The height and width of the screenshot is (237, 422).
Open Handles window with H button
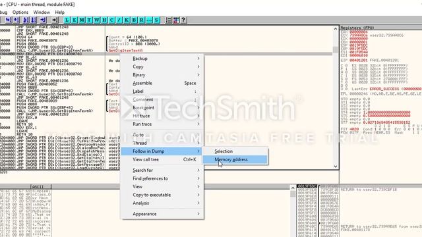tap(104, 20)
